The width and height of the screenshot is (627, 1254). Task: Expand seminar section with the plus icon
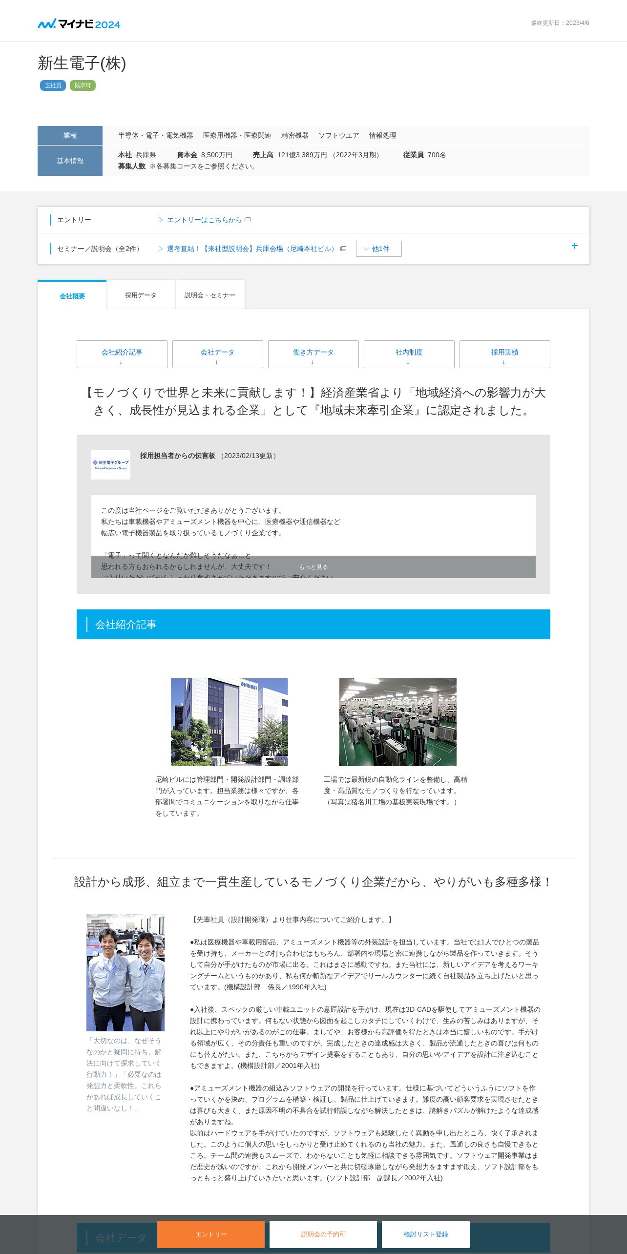pyautogui.click(x=575, y=246)
